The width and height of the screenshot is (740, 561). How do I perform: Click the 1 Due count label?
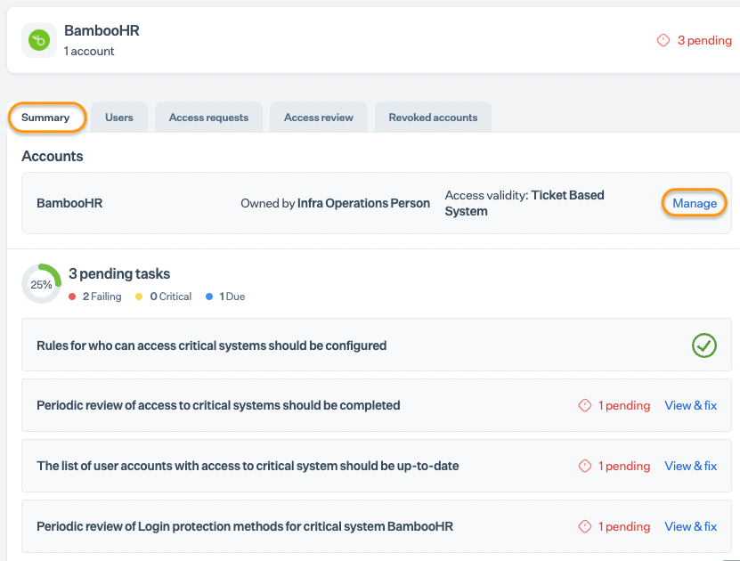(x=232, y=297)
